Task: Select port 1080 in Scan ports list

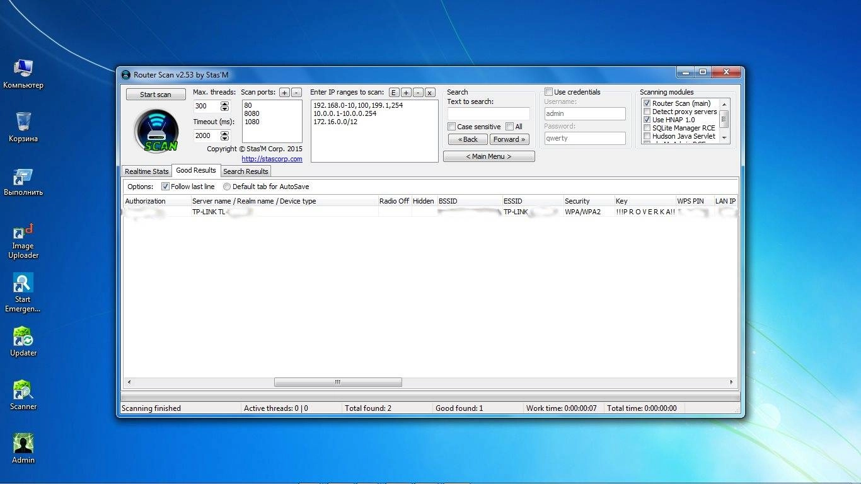Action: tap(251, 122)
